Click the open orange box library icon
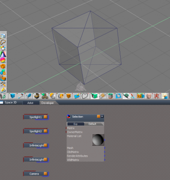The width and height of the screenshot is (170, 180). [3, 66]
